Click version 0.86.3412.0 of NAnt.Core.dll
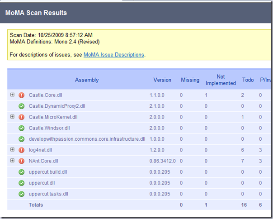The height and width of the screenshot is (219, 273). pos(162,161)
